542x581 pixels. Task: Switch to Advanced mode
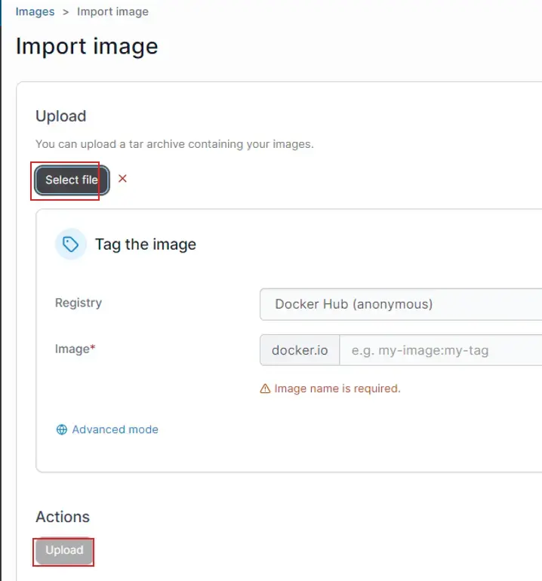(115, 429)
